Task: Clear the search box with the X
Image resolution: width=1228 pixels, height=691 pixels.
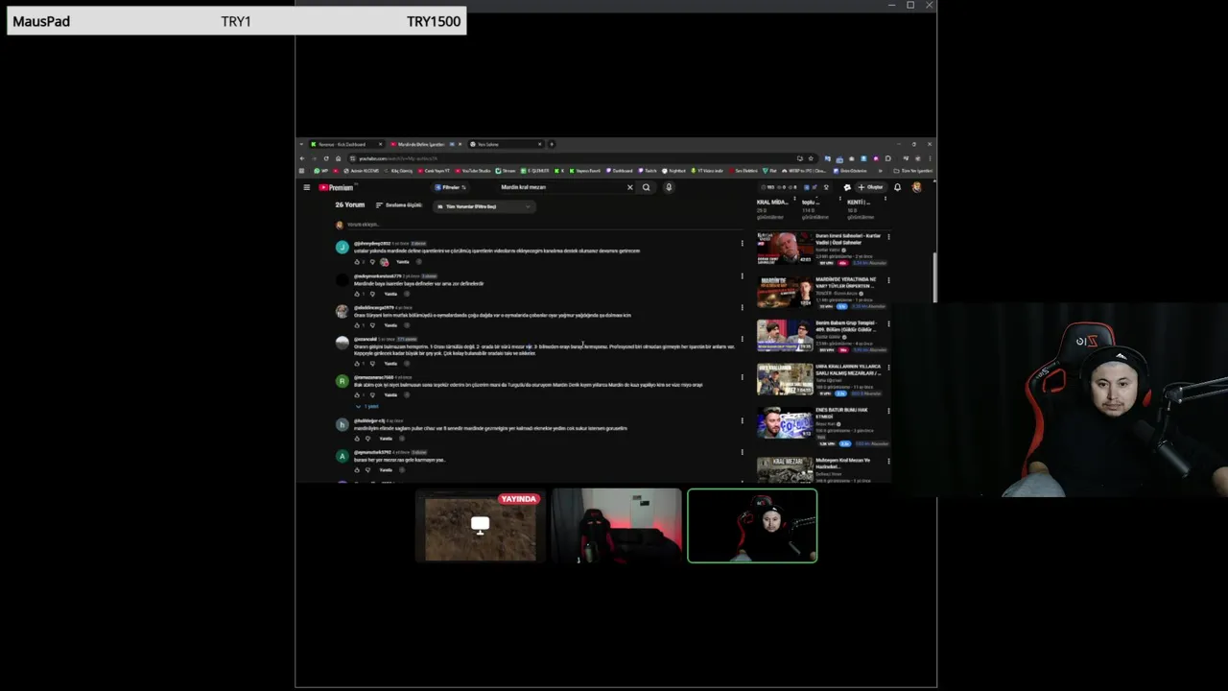Action: coord(630,187)
